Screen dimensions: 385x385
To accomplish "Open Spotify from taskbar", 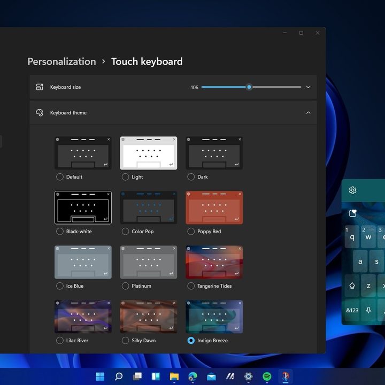I will tap(267, 376).
